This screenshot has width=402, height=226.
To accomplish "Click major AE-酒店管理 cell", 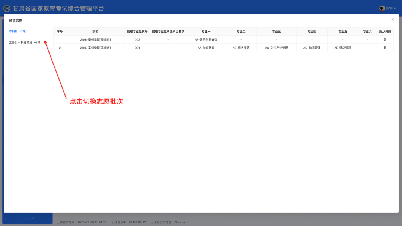I will (342, 48).
